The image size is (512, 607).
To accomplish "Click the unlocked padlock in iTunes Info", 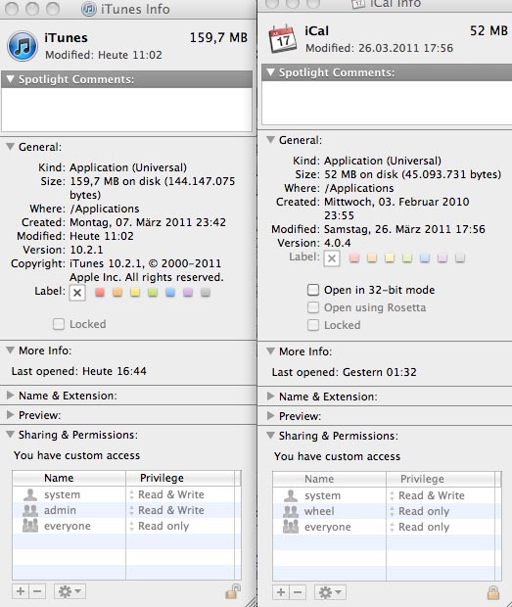I will point(233,591).
